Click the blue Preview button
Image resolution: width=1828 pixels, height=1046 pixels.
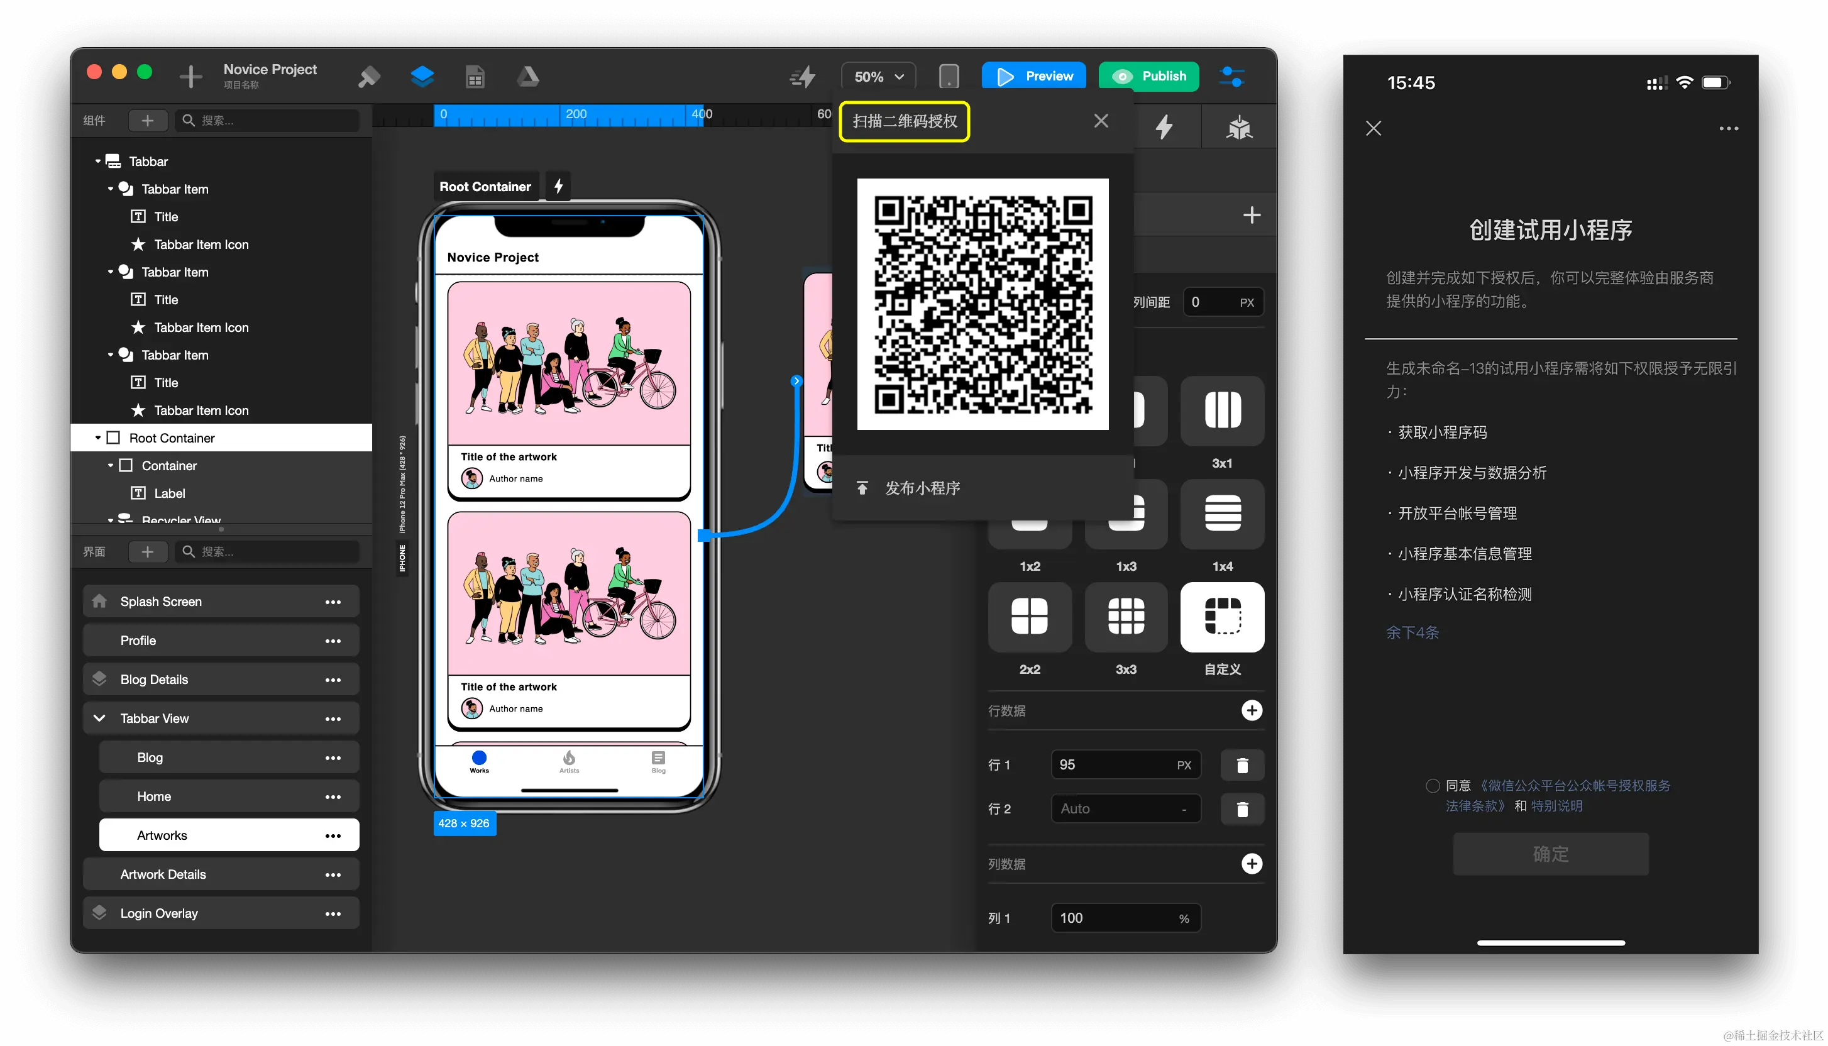tap(1033, 76)
